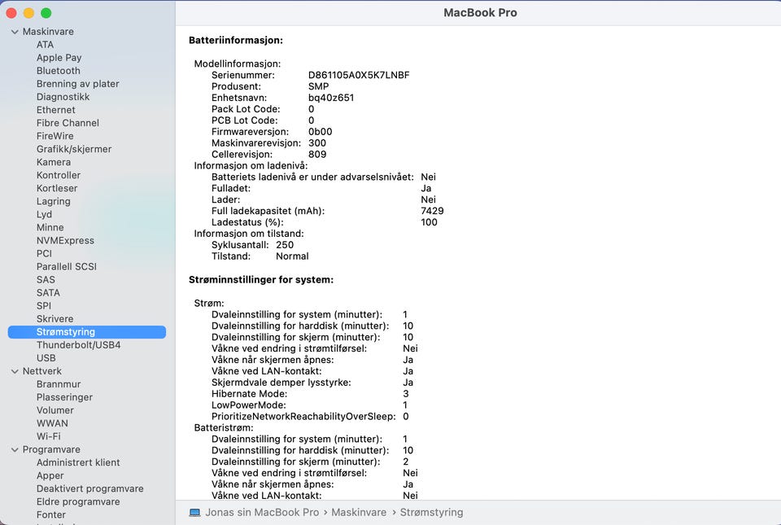Click the Syklusantall value 250
781x525 pixels.
pyautogui.click(x=285, y=245)
